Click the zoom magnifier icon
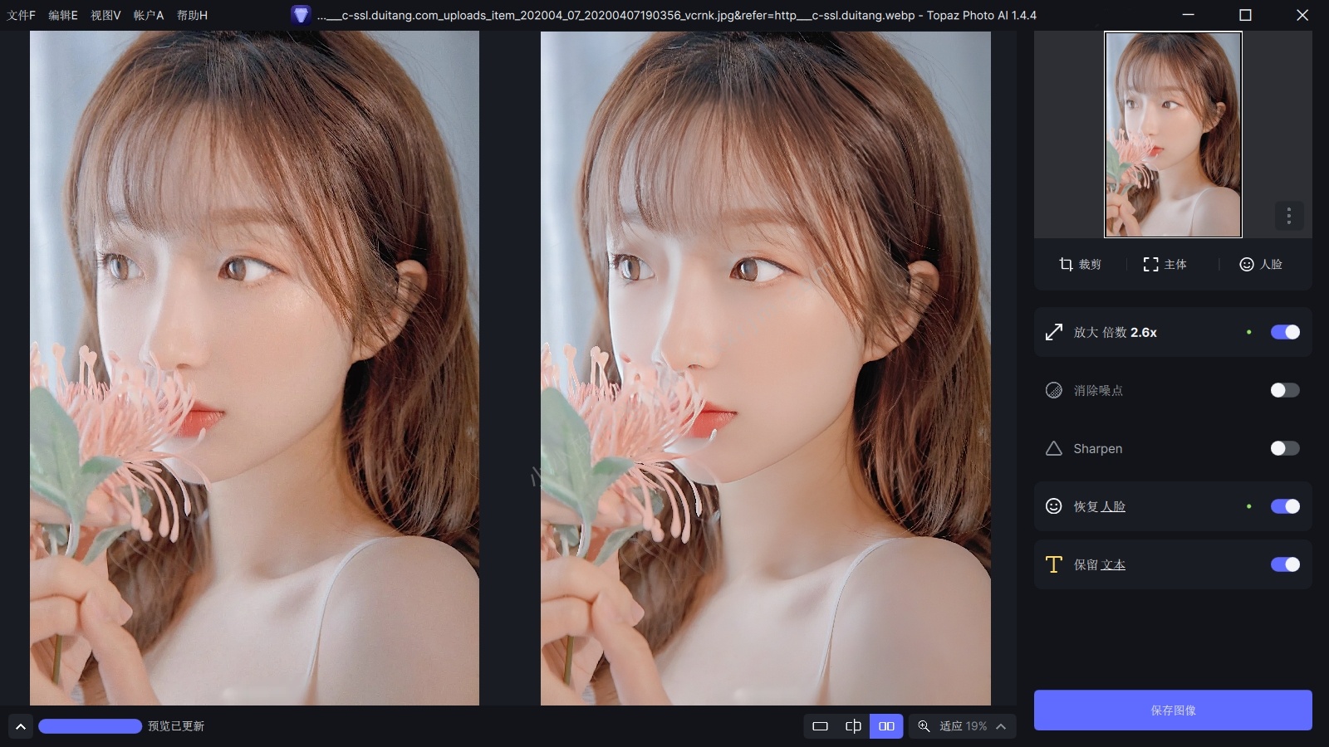 point(924,726)
